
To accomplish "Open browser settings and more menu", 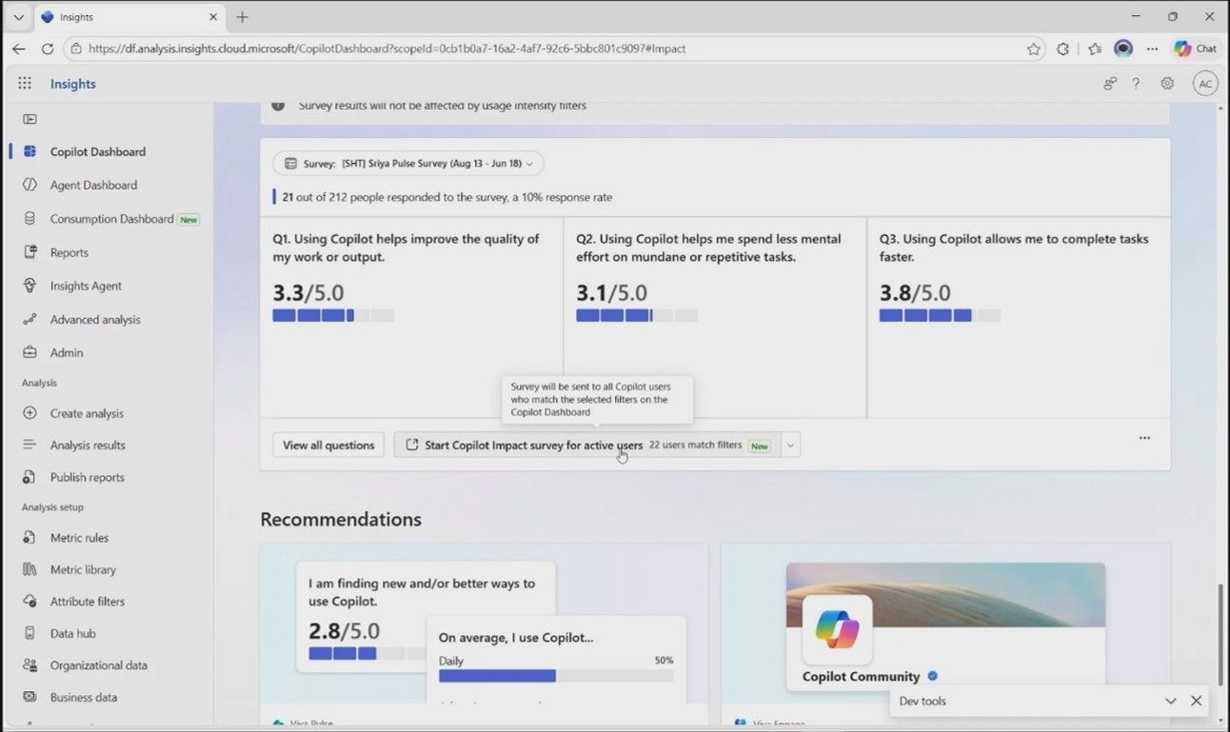I will 1153,49.
